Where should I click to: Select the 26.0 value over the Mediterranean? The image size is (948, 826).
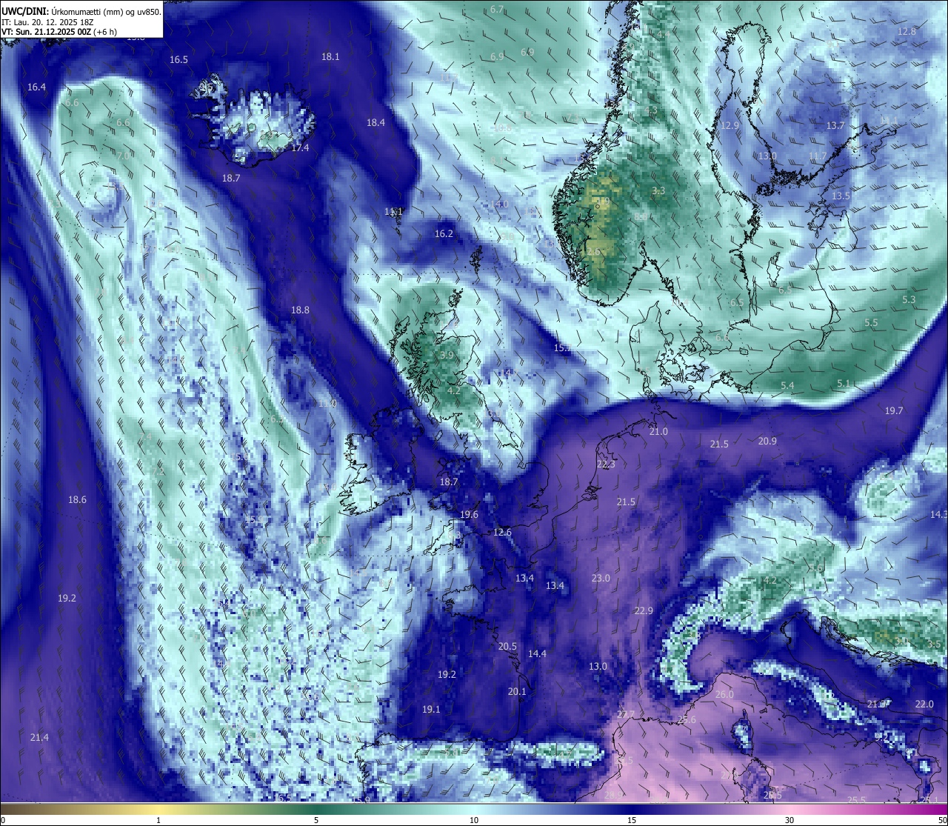[x=724, y=695]
